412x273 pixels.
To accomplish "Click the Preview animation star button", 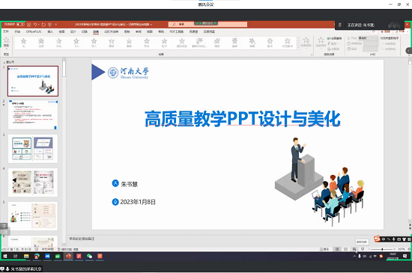I will (6, 43).
